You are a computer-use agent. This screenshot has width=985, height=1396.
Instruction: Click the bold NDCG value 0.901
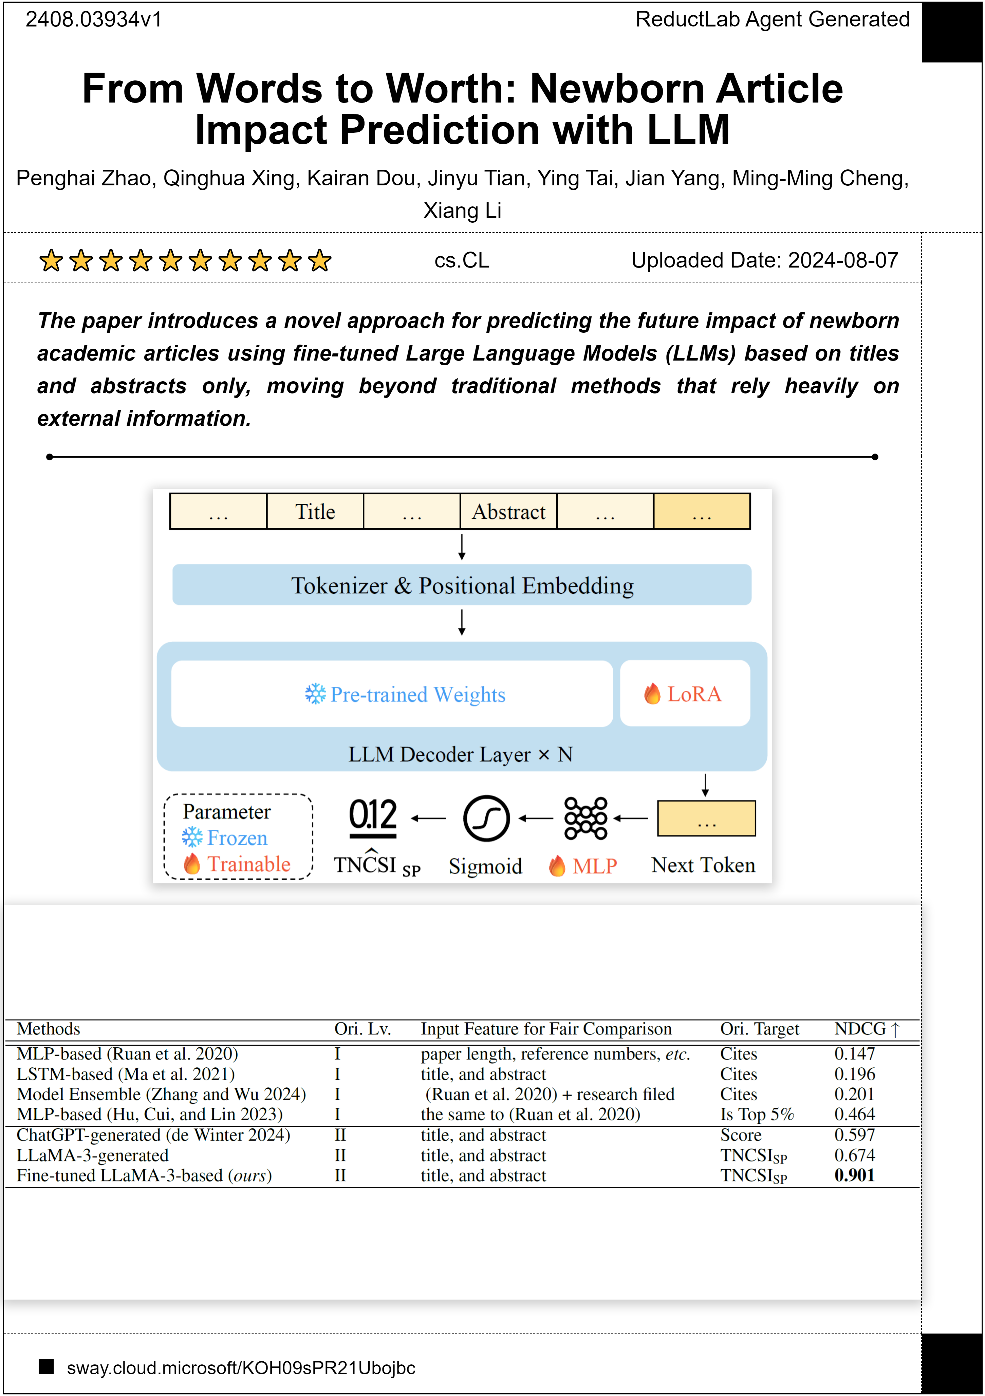pos(854,1175)
